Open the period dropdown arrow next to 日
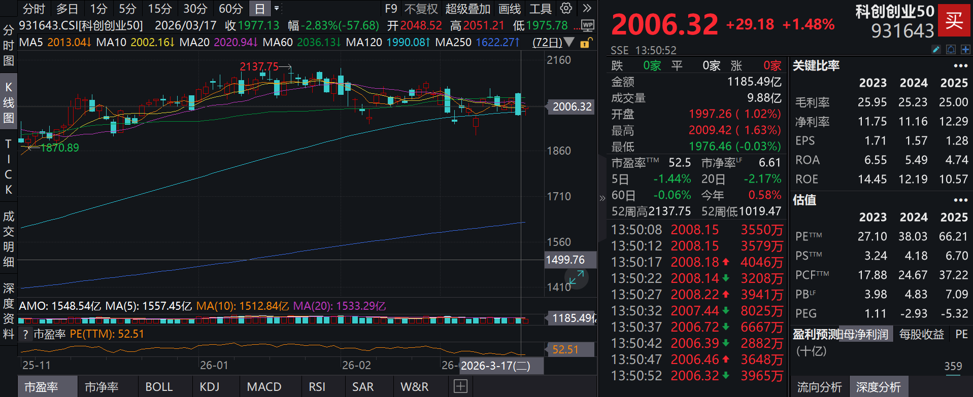The image size is (973, 397). tap(277, 9)
